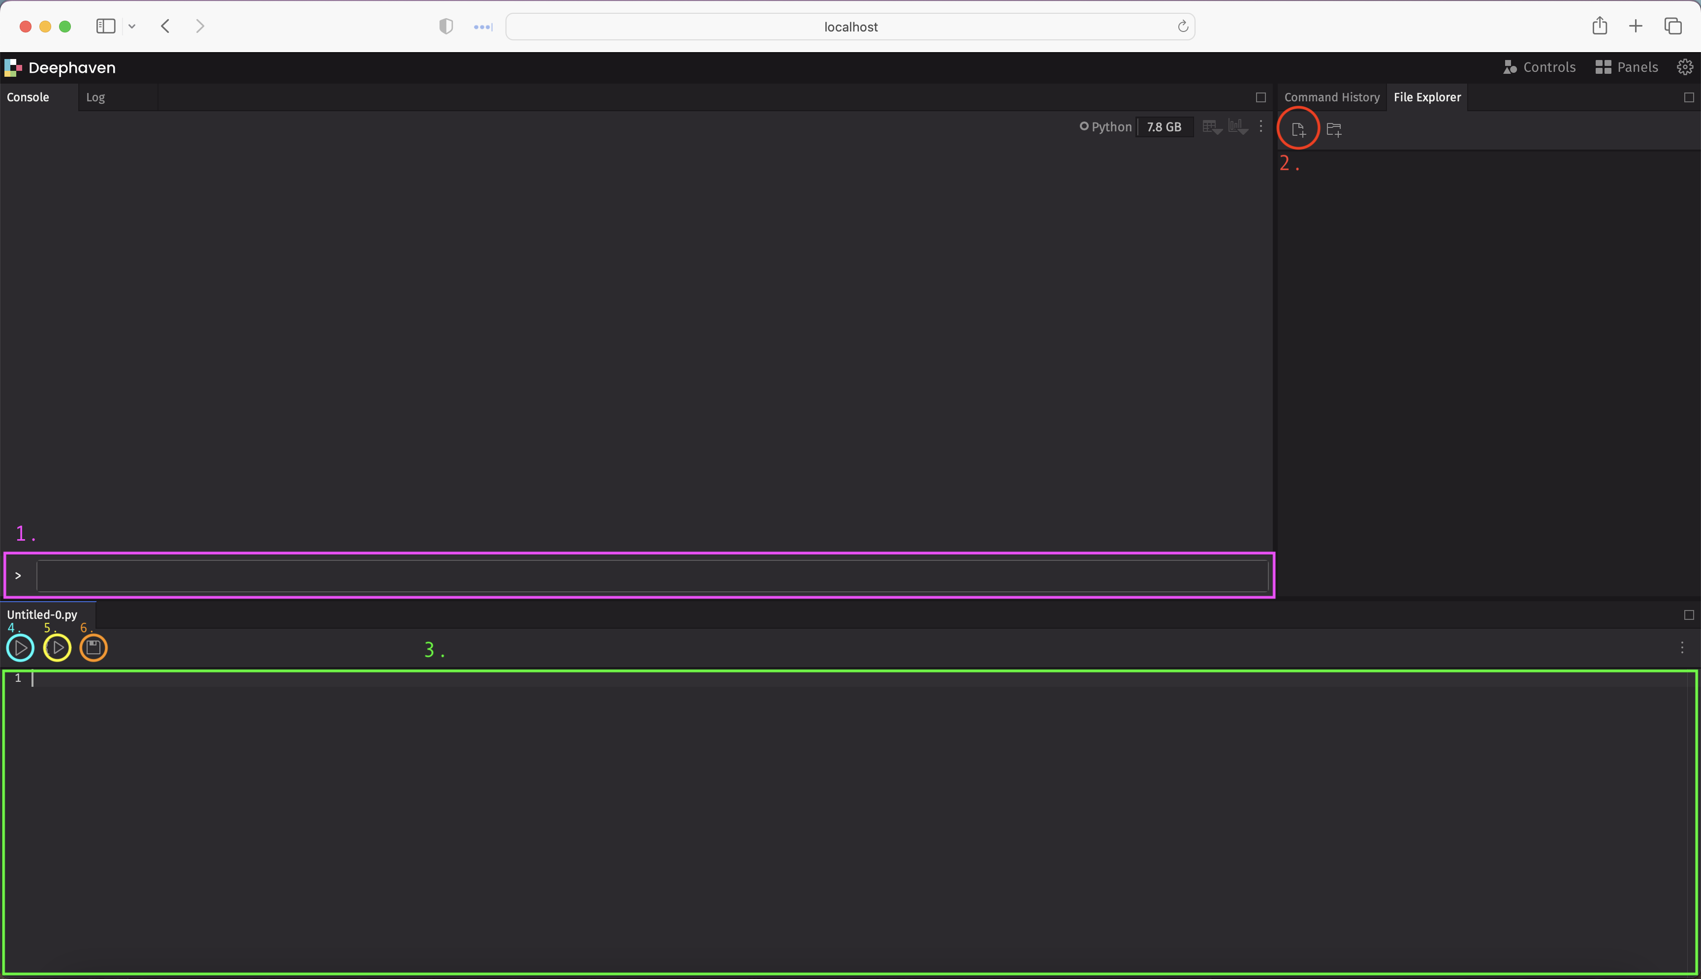1701x979 pixels.
Task: Open the table widgets dropdown
Action: 1211,126
